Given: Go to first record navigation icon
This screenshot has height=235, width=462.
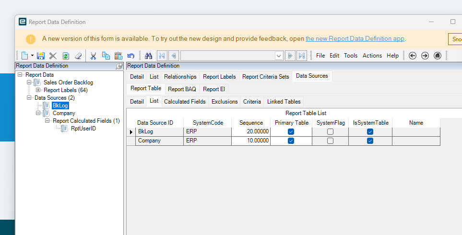Looking at the screenshot, I should click(x=162, y=55).
